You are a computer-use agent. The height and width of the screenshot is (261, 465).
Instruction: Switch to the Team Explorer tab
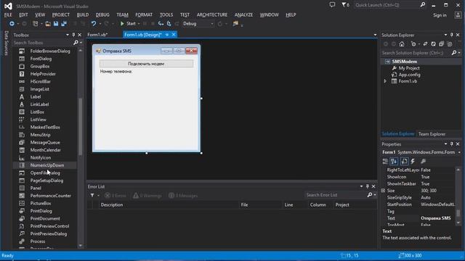click(432, 134)
